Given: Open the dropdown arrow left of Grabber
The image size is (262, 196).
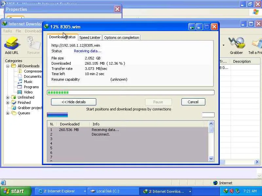Looking at the screenshot, I should coord(223,45).
